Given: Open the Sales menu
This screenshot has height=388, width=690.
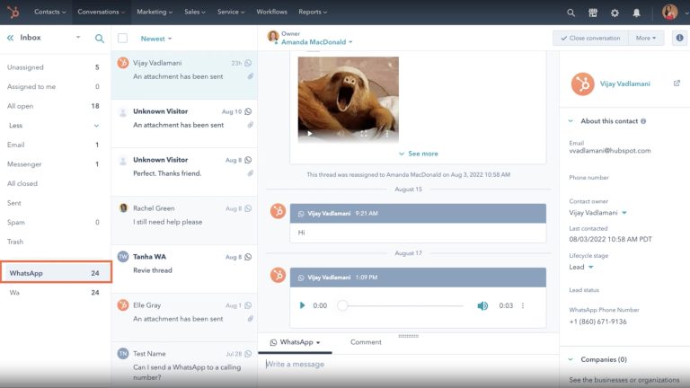Looking at the screenshot, I should coord(194,12).
